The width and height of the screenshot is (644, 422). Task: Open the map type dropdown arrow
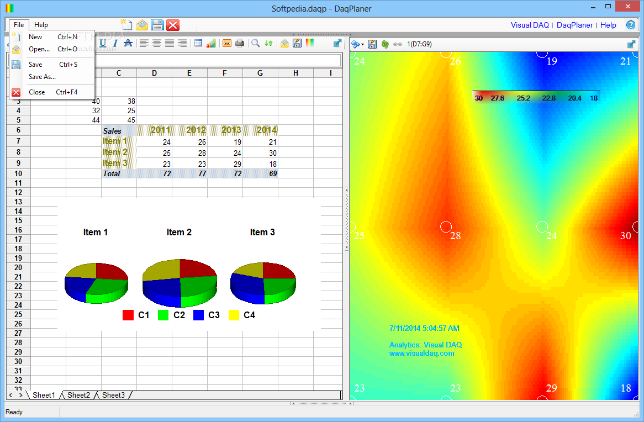click(x=363, y=44)
